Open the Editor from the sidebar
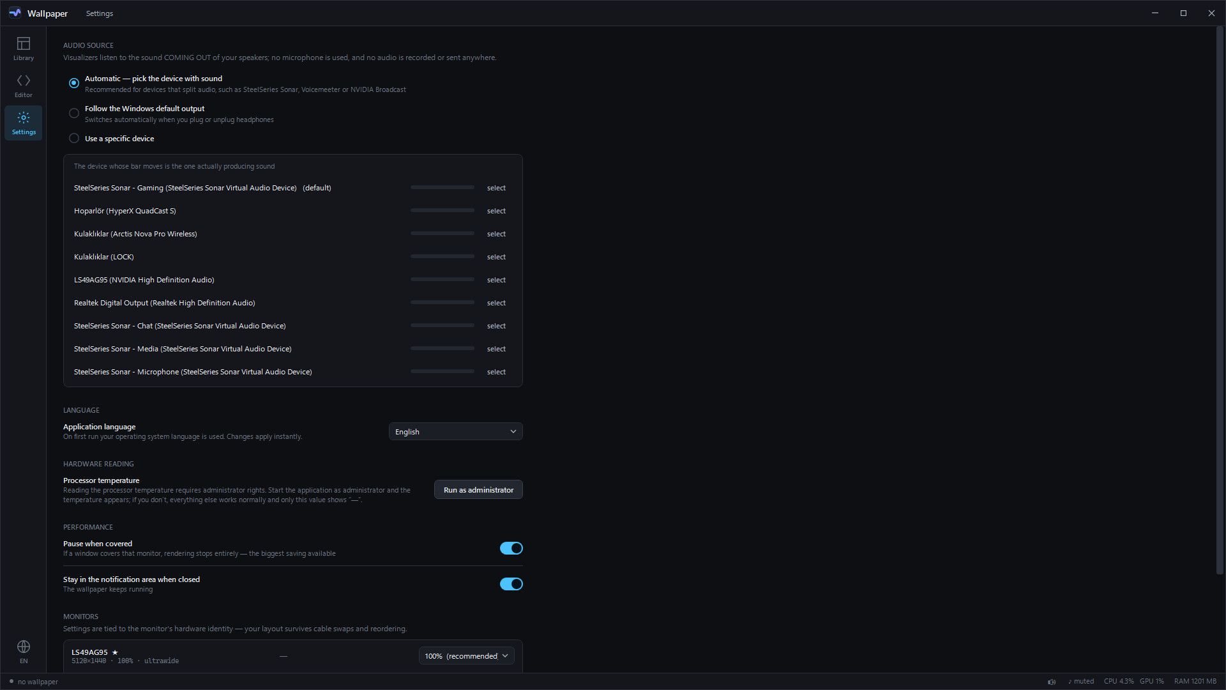 tap(24, 86)
